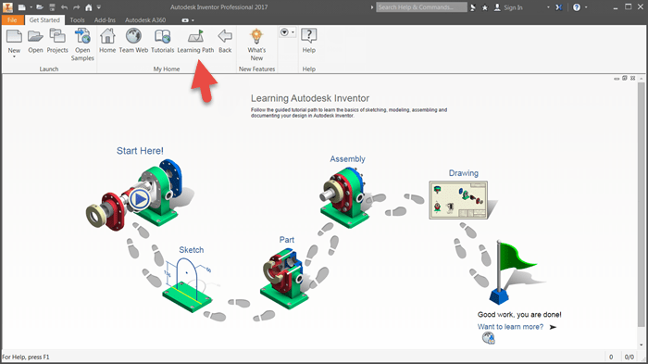Open the Part tutorial thumbnail

coord(284,278)
